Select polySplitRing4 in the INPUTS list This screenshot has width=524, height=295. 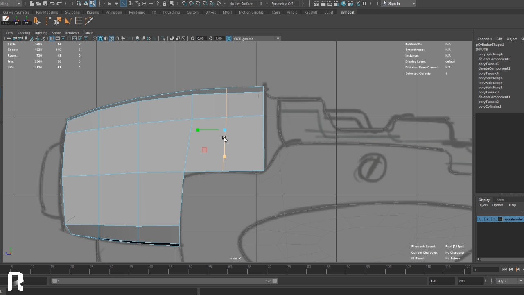(x=490, y=54)
